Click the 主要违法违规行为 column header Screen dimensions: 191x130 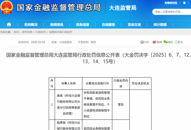tap(97, 83)
